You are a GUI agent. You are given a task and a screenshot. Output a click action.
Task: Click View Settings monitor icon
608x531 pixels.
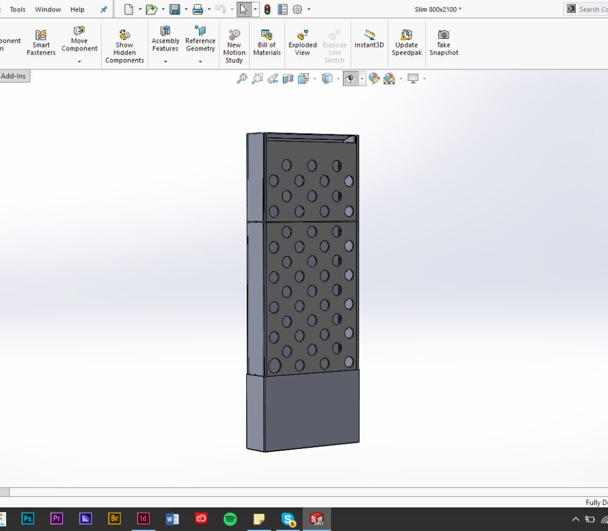tap(413, 78)
